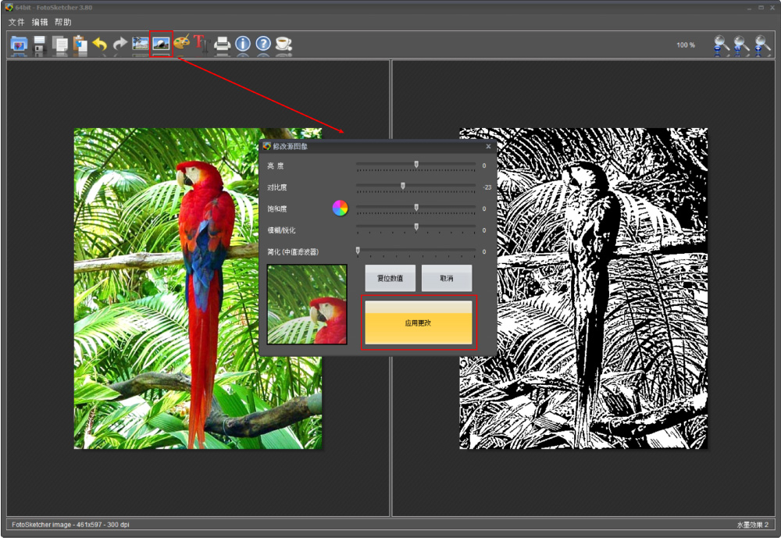Click the last magnifier zoom icon

coord(761,45)
